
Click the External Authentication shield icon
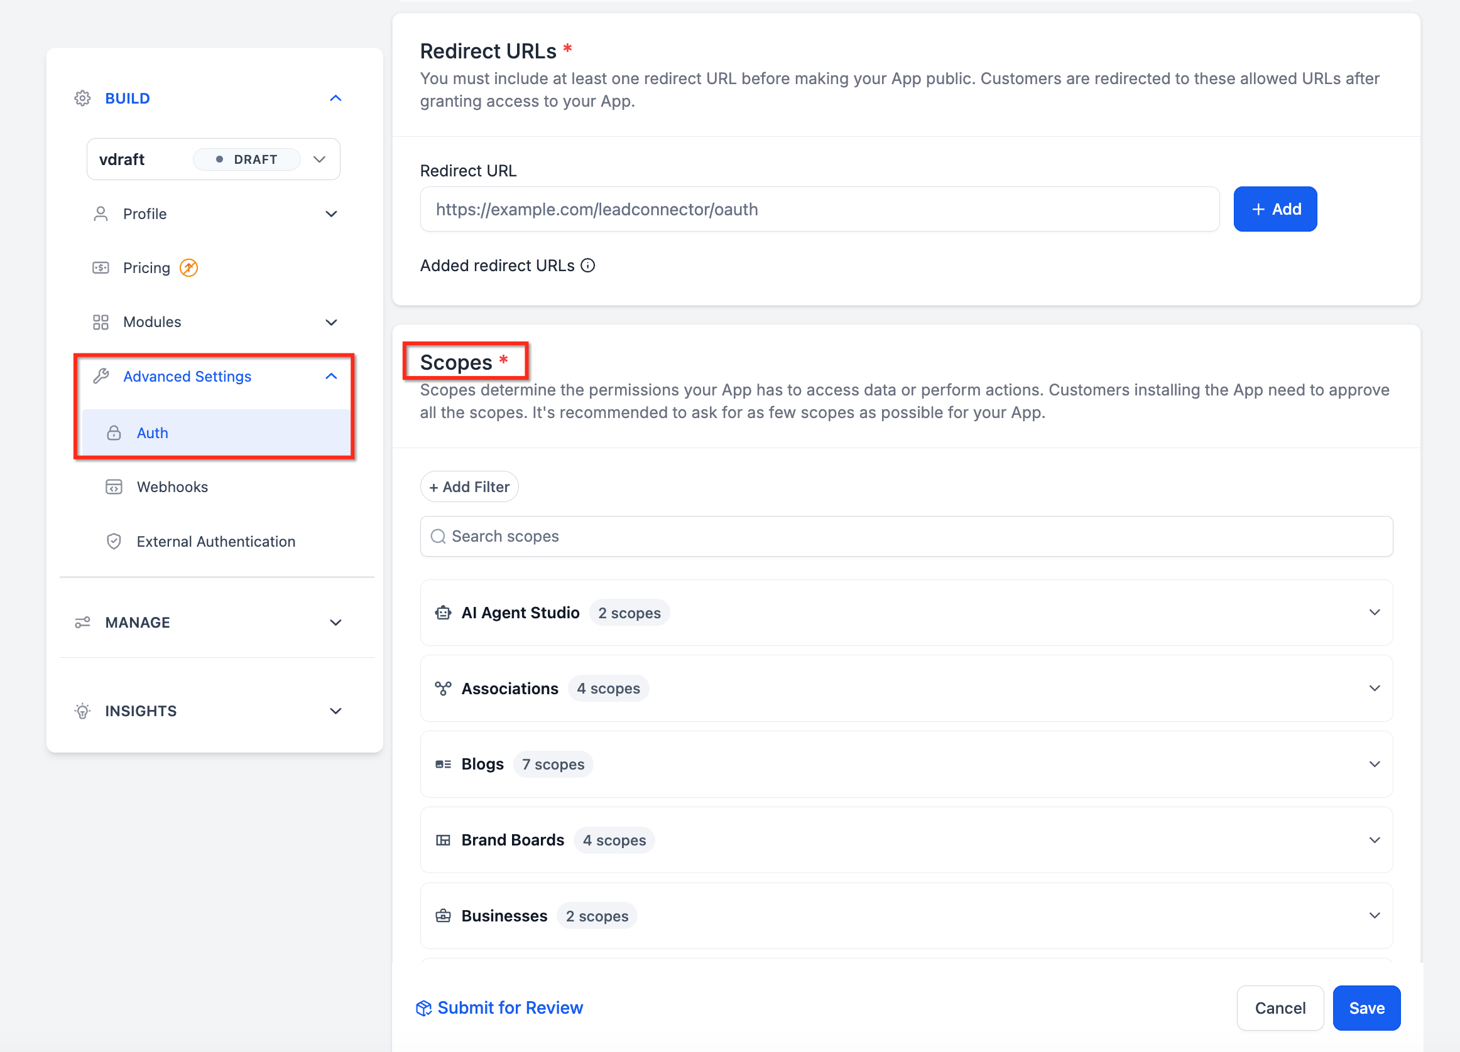coord(114,542)
